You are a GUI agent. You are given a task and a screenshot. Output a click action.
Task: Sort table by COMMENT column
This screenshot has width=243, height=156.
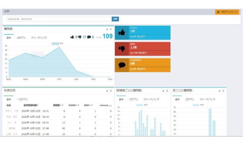tap(106, 105)
